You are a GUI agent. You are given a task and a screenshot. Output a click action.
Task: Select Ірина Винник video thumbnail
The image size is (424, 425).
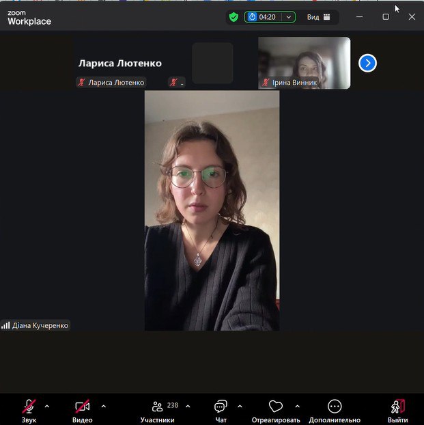pos(304,63)
